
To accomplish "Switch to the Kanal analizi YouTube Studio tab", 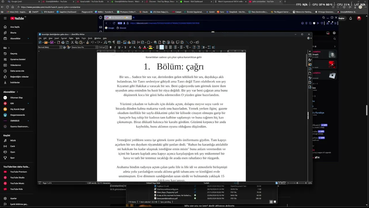I will (92, 1).
